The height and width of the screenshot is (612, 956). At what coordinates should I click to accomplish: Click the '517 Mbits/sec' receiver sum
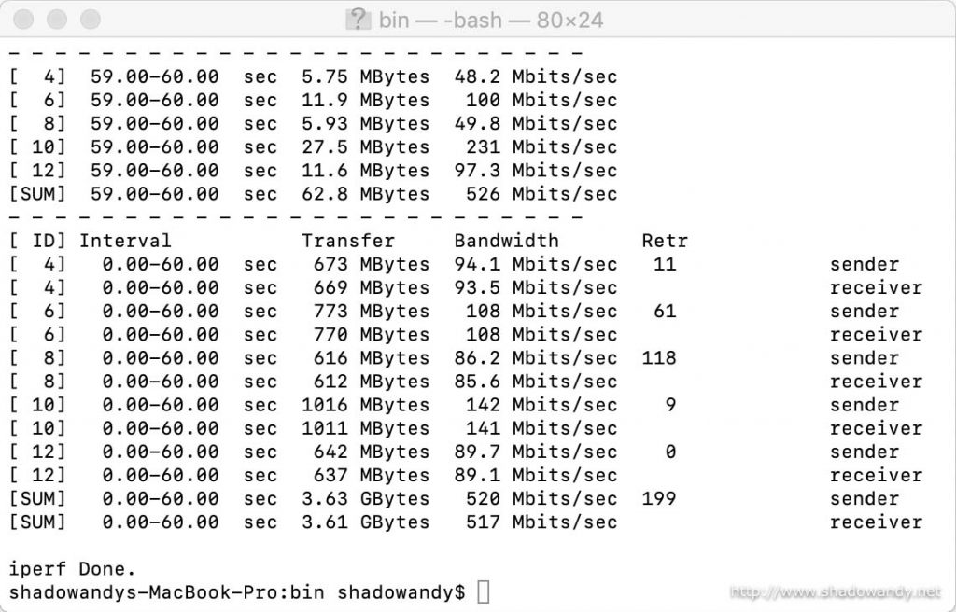(541, 522)
